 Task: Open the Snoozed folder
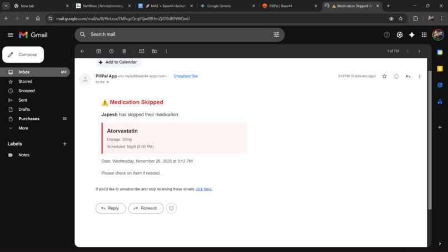click(x=35, y=91)
